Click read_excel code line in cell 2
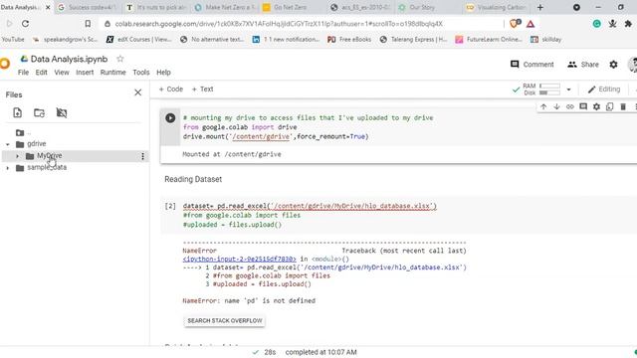 point(310,206)
